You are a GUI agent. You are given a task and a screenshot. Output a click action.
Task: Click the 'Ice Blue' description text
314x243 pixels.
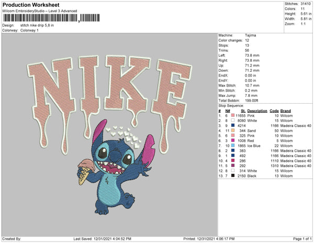click(254, 146)
